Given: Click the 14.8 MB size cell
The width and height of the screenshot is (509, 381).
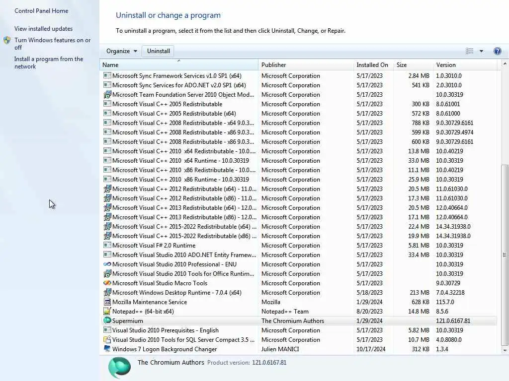Looking at the screenshot, I should (419, 312).
